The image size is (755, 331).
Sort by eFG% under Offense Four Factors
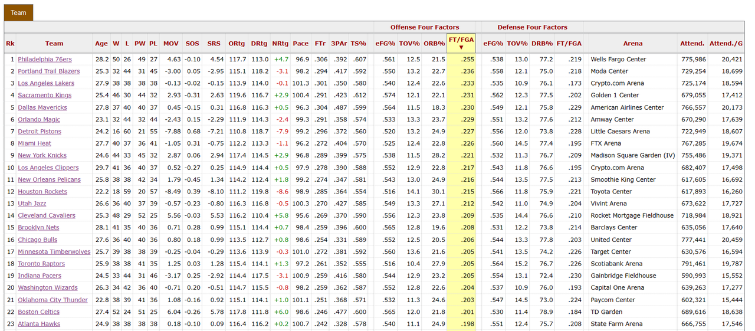click(x=385, y=43)
